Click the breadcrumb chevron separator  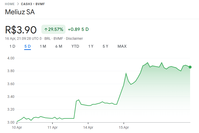coord(18,4)
